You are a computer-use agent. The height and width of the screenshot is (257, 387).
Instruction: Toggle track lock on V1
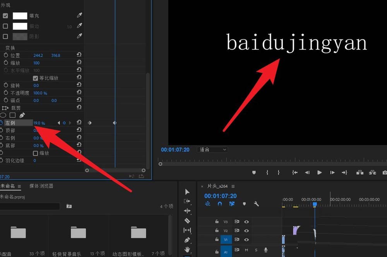(217, 239)
